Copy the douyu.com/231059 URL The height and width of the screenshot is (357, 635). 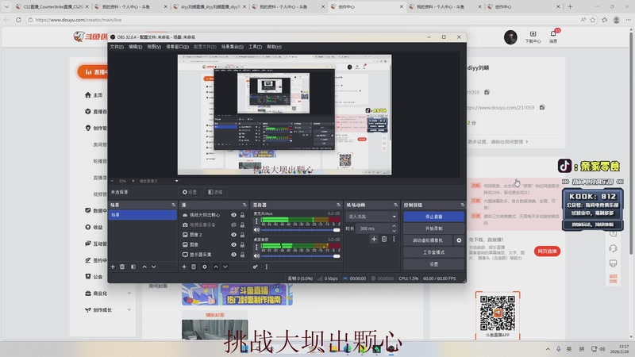coord(542,107)
